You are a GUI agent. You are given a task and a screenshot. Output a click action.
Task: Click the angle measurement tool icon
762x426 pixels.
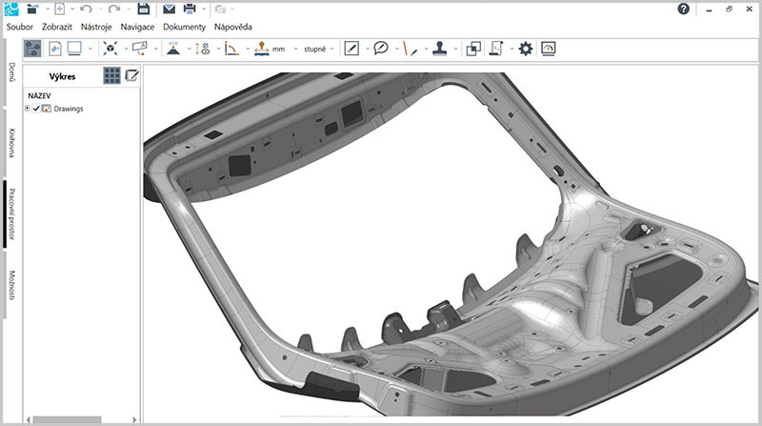pyautogui.click(x=230, y=49)
